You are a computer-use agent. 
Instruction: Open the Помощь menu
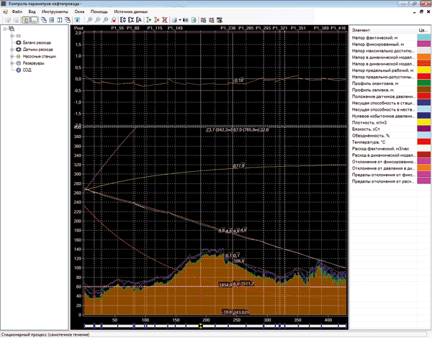[x=99, y=12]
